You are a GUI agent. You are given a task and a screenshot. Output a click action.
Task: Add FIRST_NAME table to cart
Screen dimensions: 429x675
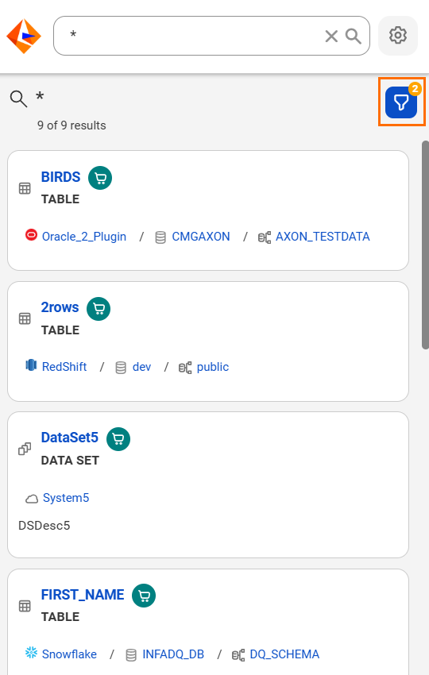coord(144,596)
